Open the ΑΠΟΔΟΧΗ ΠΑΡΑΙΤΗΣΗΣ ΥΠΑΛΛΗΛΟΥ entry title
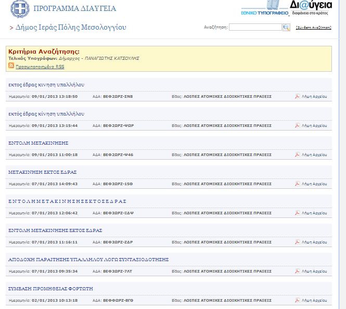Viewport: 346px width, 309px height. [88, 259]
